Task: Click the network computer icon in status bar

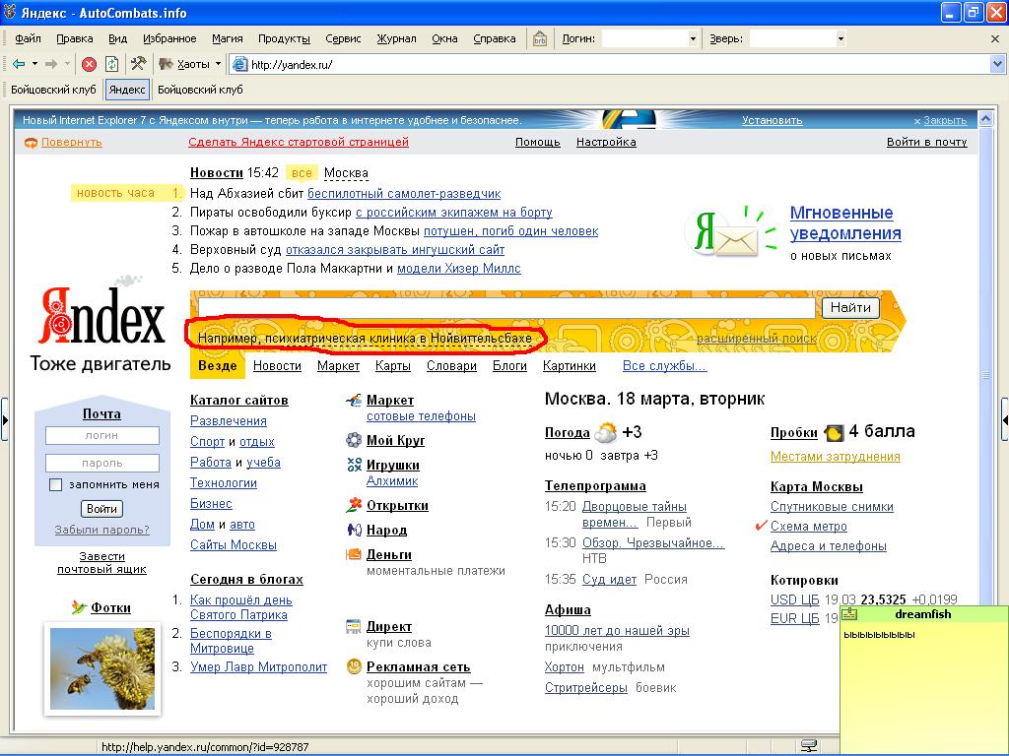Action: coord(808,746)
